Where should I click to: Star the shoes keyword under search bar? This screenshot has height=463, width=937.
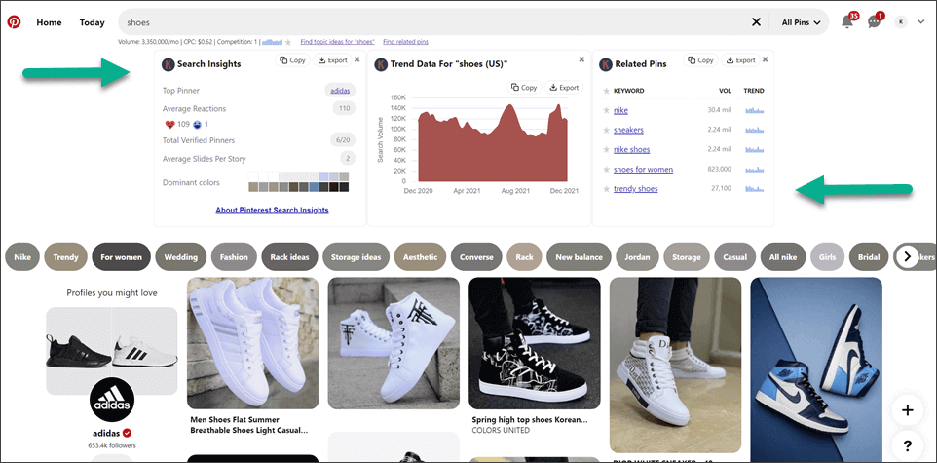click(x=288, y=42)
